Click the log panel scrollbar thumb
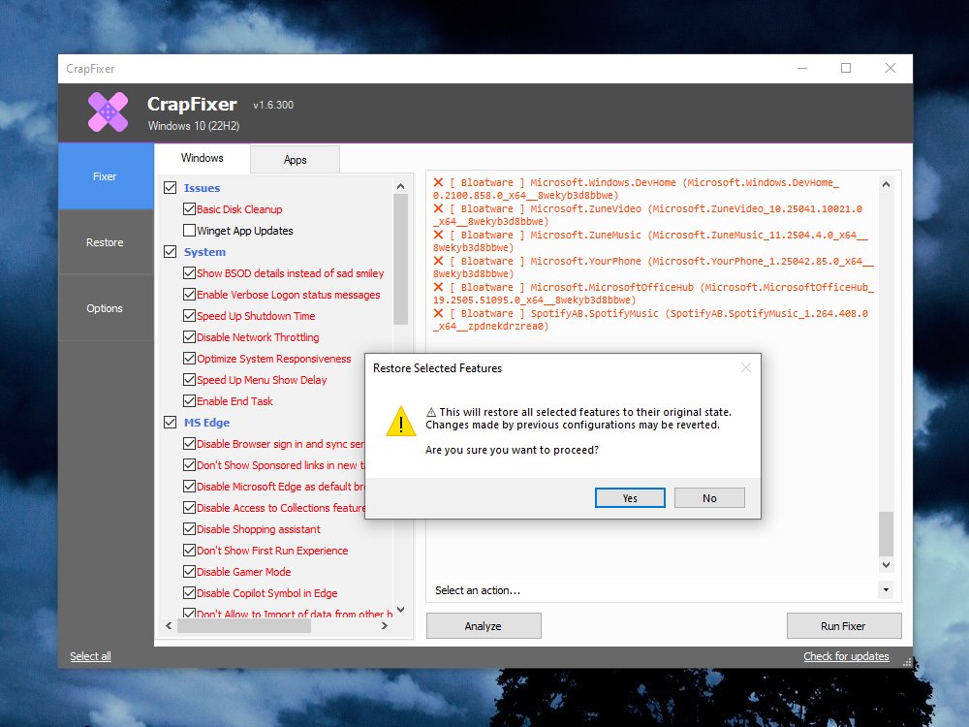Viewport: 969px width, 727px height. coord(886,534)
